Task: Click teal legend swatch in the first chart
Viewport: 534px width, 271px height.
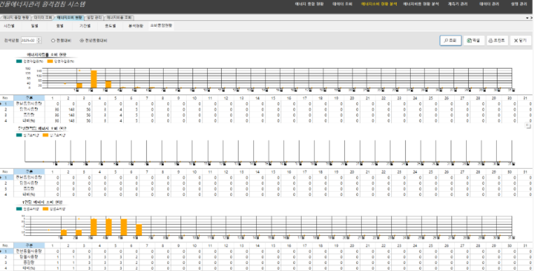Action: pos(19,62)
